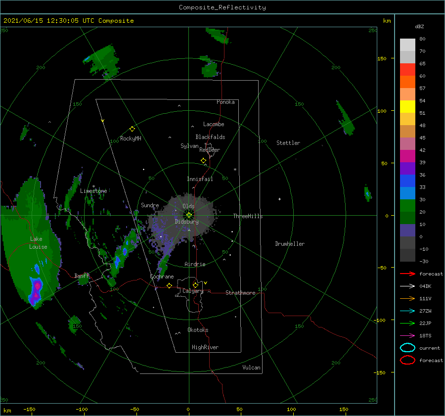Click the Innisfail town label
Image resolution: width=445 pixels, height=416 pixels.
coord(200,179)
